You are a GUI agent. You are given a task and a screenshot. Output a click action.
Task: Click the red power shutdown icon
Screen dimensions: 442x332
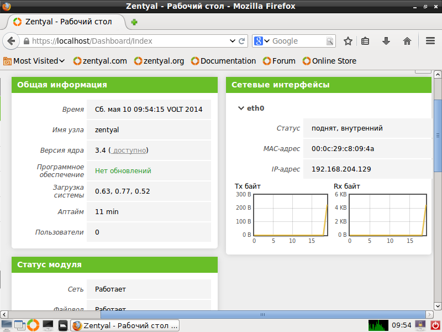pyautogui.click(x=435, y=325)
